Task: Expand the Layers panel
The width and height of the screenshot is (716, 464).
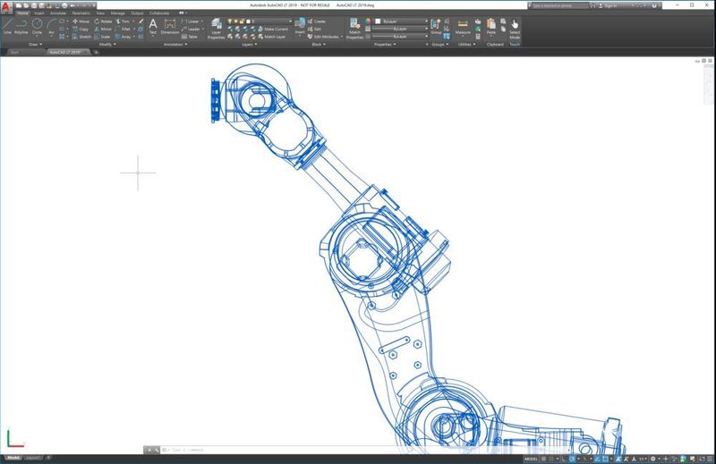Action: (250, 45)
